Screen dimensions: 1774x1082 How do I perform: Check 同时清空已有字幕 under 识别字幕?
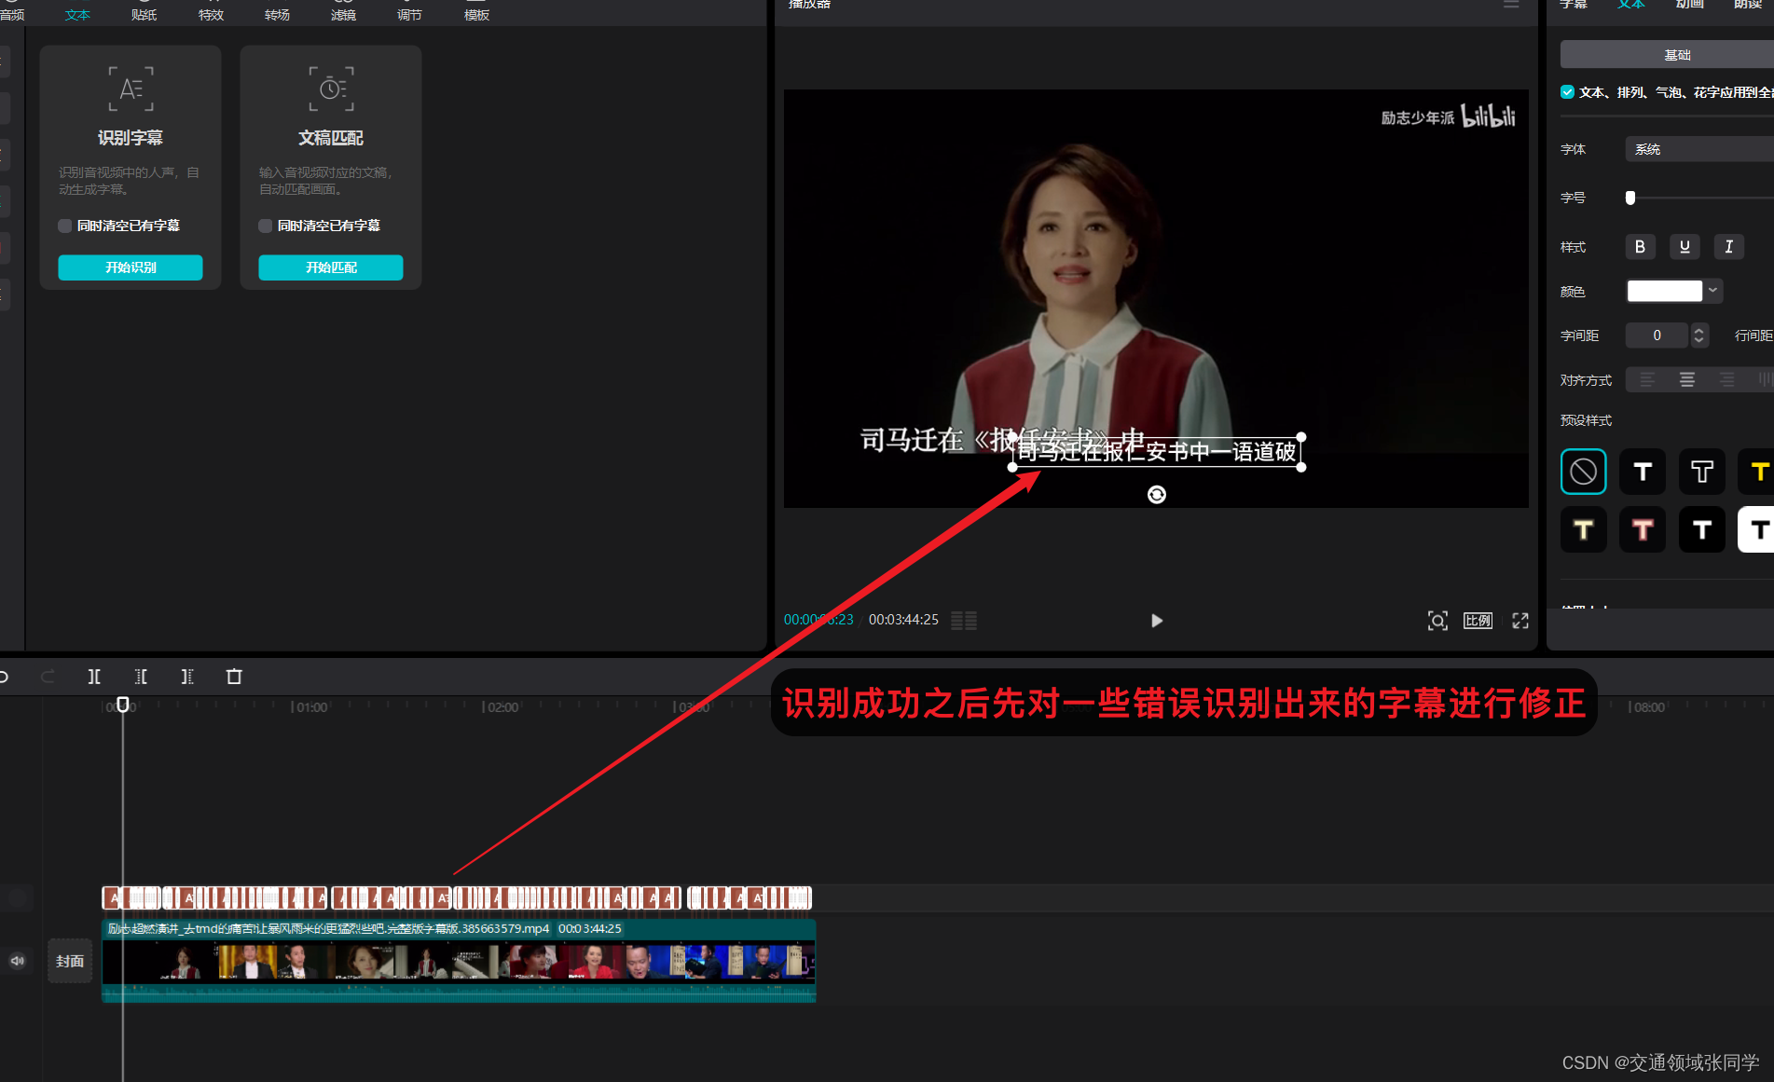tap(65, 226)
